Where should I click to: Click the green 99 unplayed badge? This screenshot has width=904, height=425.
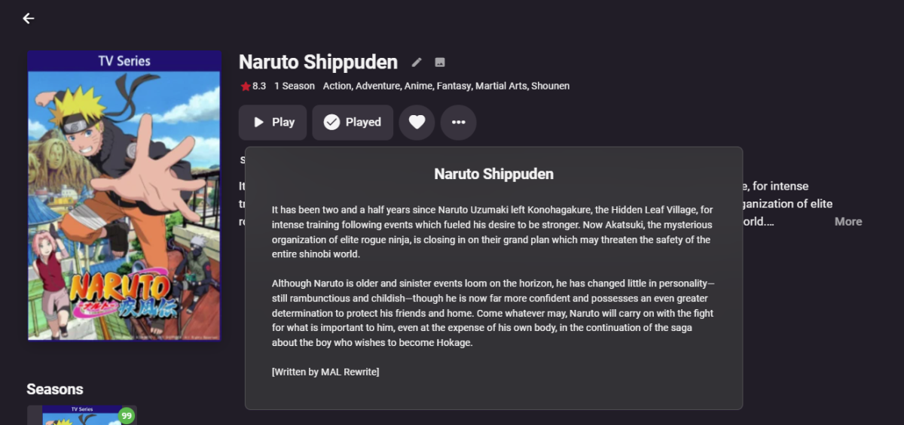[x=126, y=415]
